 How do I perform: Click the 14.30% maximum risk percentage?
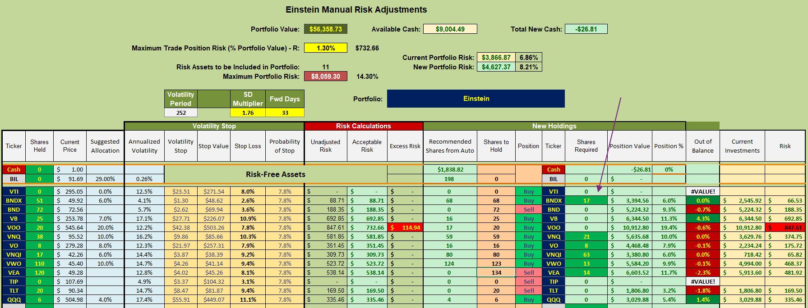(367, 76)
